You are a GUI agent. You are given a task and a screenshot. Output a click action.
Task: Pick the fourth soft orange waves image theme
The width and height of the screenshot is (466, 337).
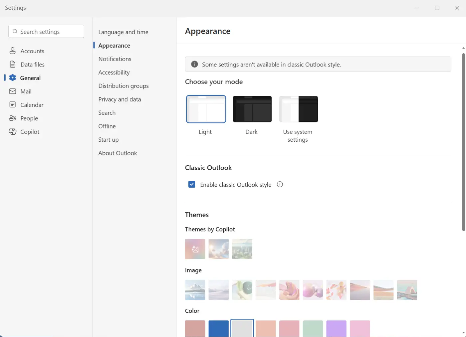click(x=266, y=290)
